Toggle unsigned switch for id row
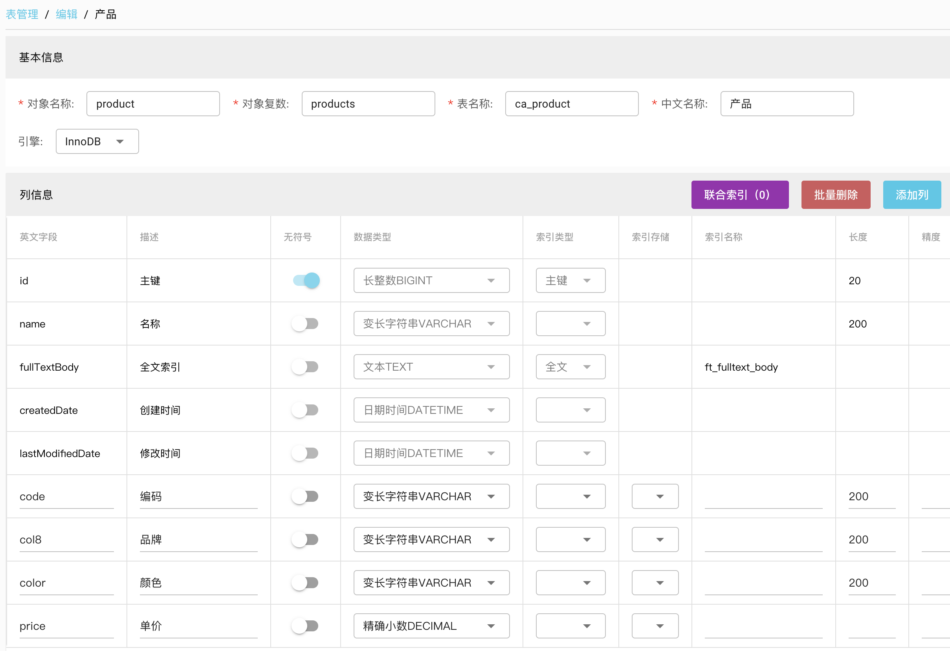The image size is (950, 651). coord(306,281)
